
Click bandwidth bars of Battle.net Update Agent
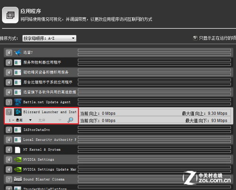click(154, 102)
